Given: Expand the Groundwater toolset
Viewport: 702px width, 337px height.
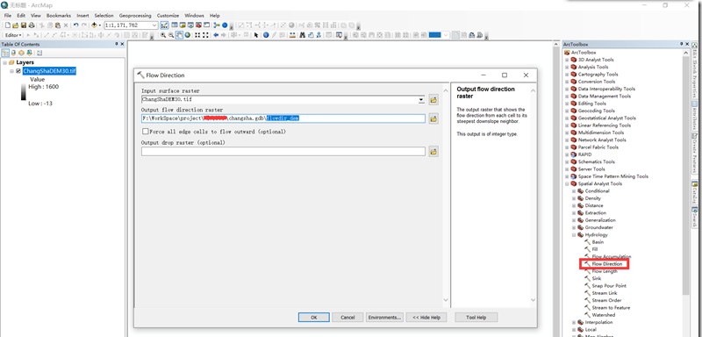Looking at the screenshot, I should pos(574,227).
